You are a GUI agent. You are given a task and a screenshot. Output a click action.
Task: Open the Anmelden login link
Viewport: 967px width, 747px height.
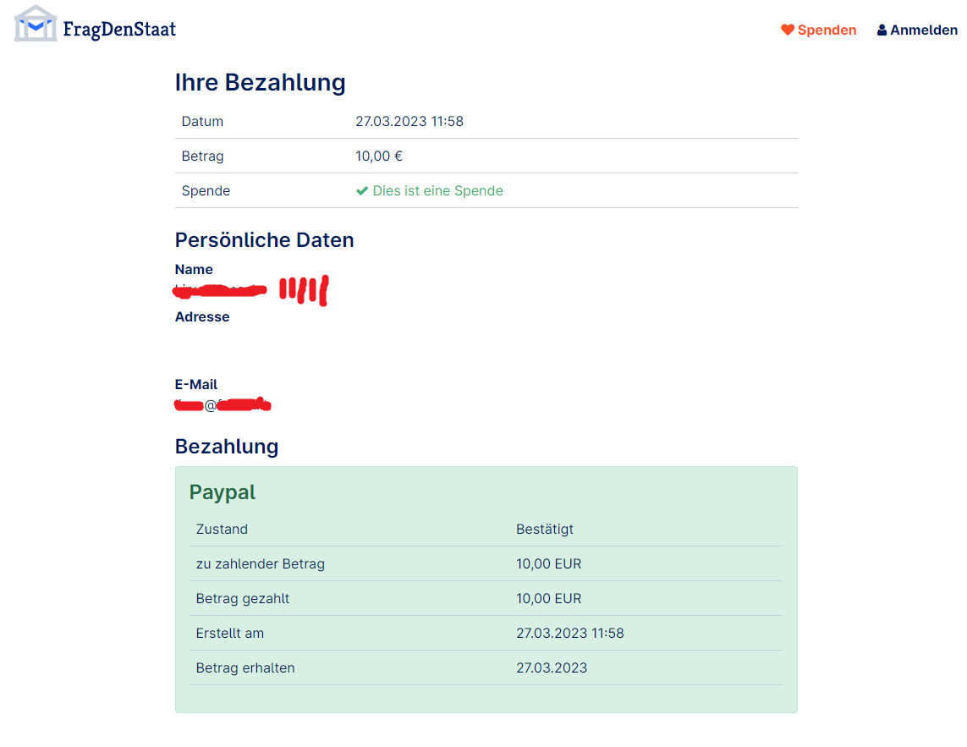click(x=924, y=30)
